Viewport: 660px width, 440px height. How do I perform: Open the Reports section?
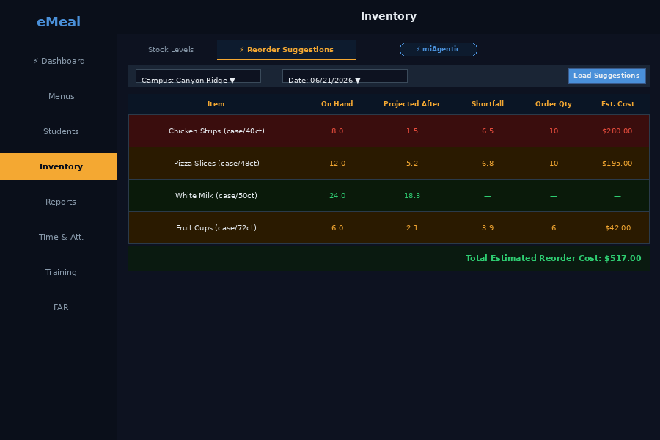pos(59,202)
